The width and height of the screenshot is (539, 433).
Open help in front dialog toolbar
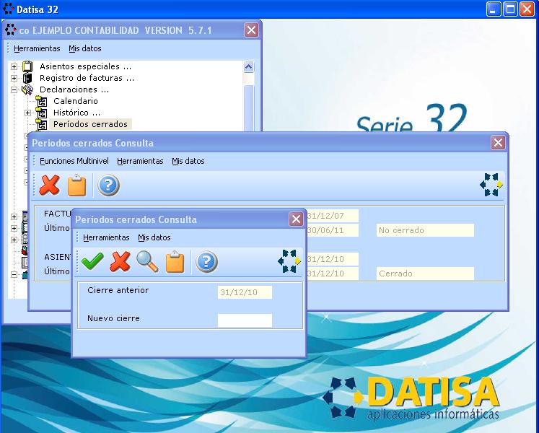click(206, 262)
